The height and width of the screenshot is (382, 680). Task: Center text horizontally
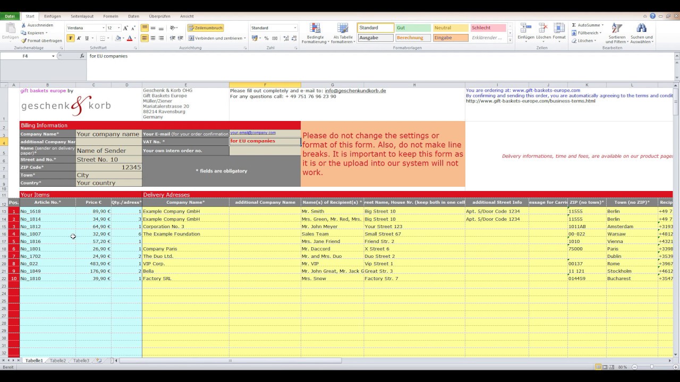[x=153, y=38]
